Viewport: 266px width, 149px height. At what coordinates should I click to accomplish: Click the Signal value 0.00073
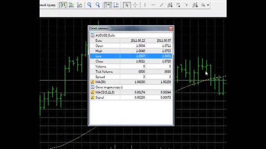coord(165,98)
